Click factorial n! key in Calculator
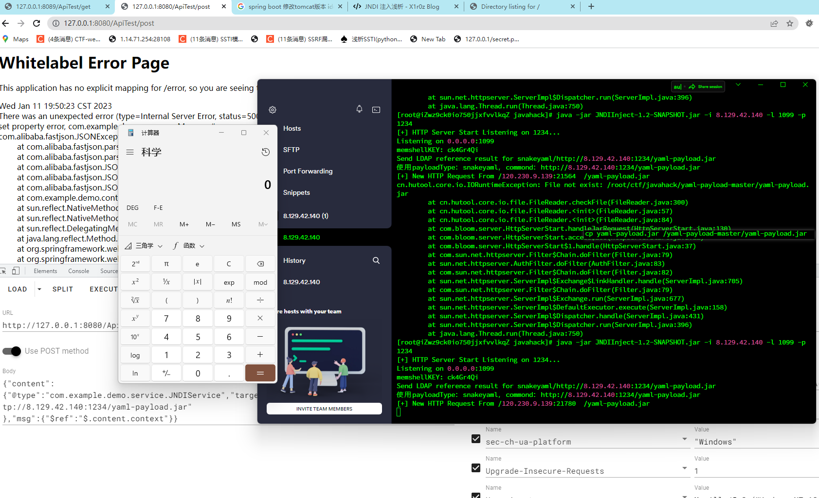Viewport: 819px width, 498px height. tap(229, 300)
